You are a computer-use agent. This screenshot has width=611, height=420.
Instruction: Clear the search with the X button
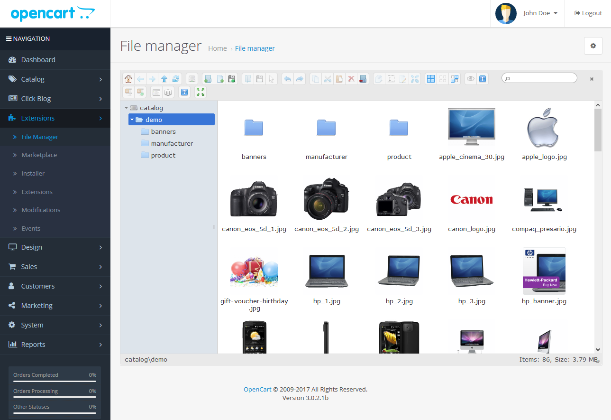click(592, 79)
